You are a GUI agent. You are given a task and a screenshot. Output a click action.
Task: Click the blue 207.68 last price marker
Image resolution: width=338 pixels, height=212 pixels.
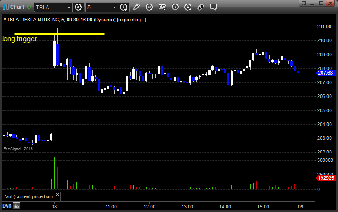(x=325, y=73)
